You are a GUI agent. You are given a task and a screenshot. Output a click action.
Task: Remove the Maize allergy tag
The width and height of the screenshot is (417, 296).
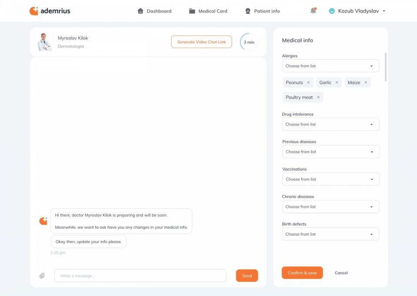[365, 82]
